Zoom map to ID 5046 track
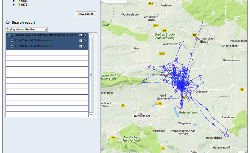Screen dimensions: 250x153 point(85,47)
